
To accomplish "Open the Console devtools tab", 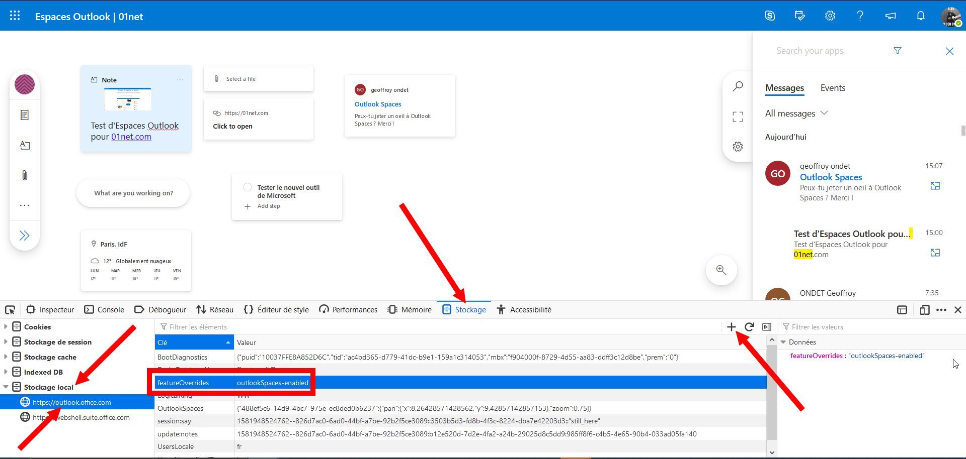I will coord(104,310).
